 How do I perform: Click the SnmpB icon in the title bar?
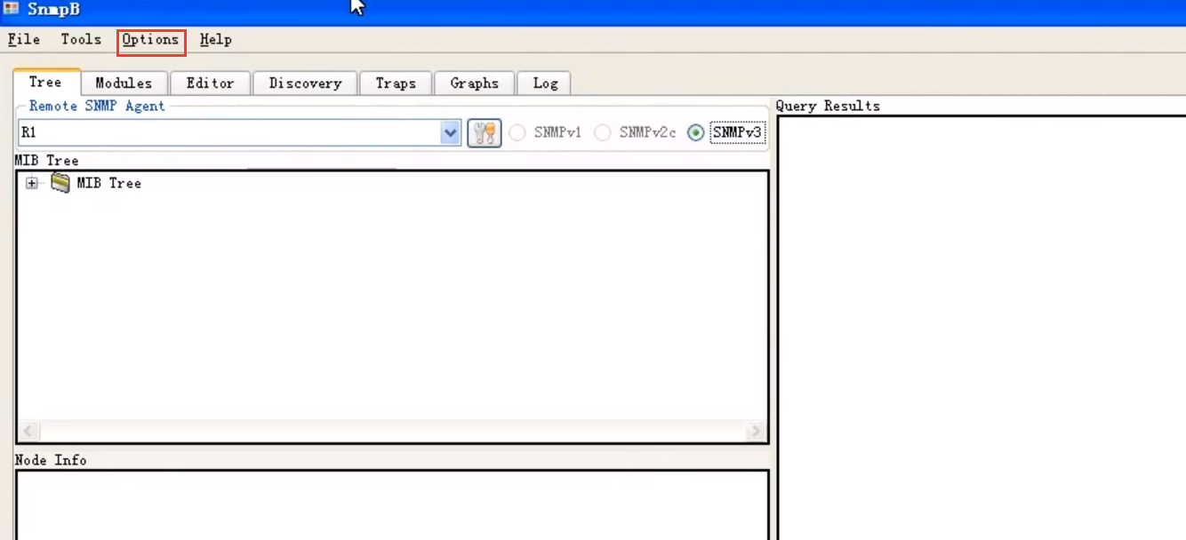pyautogui.click(x=12, y=9)
